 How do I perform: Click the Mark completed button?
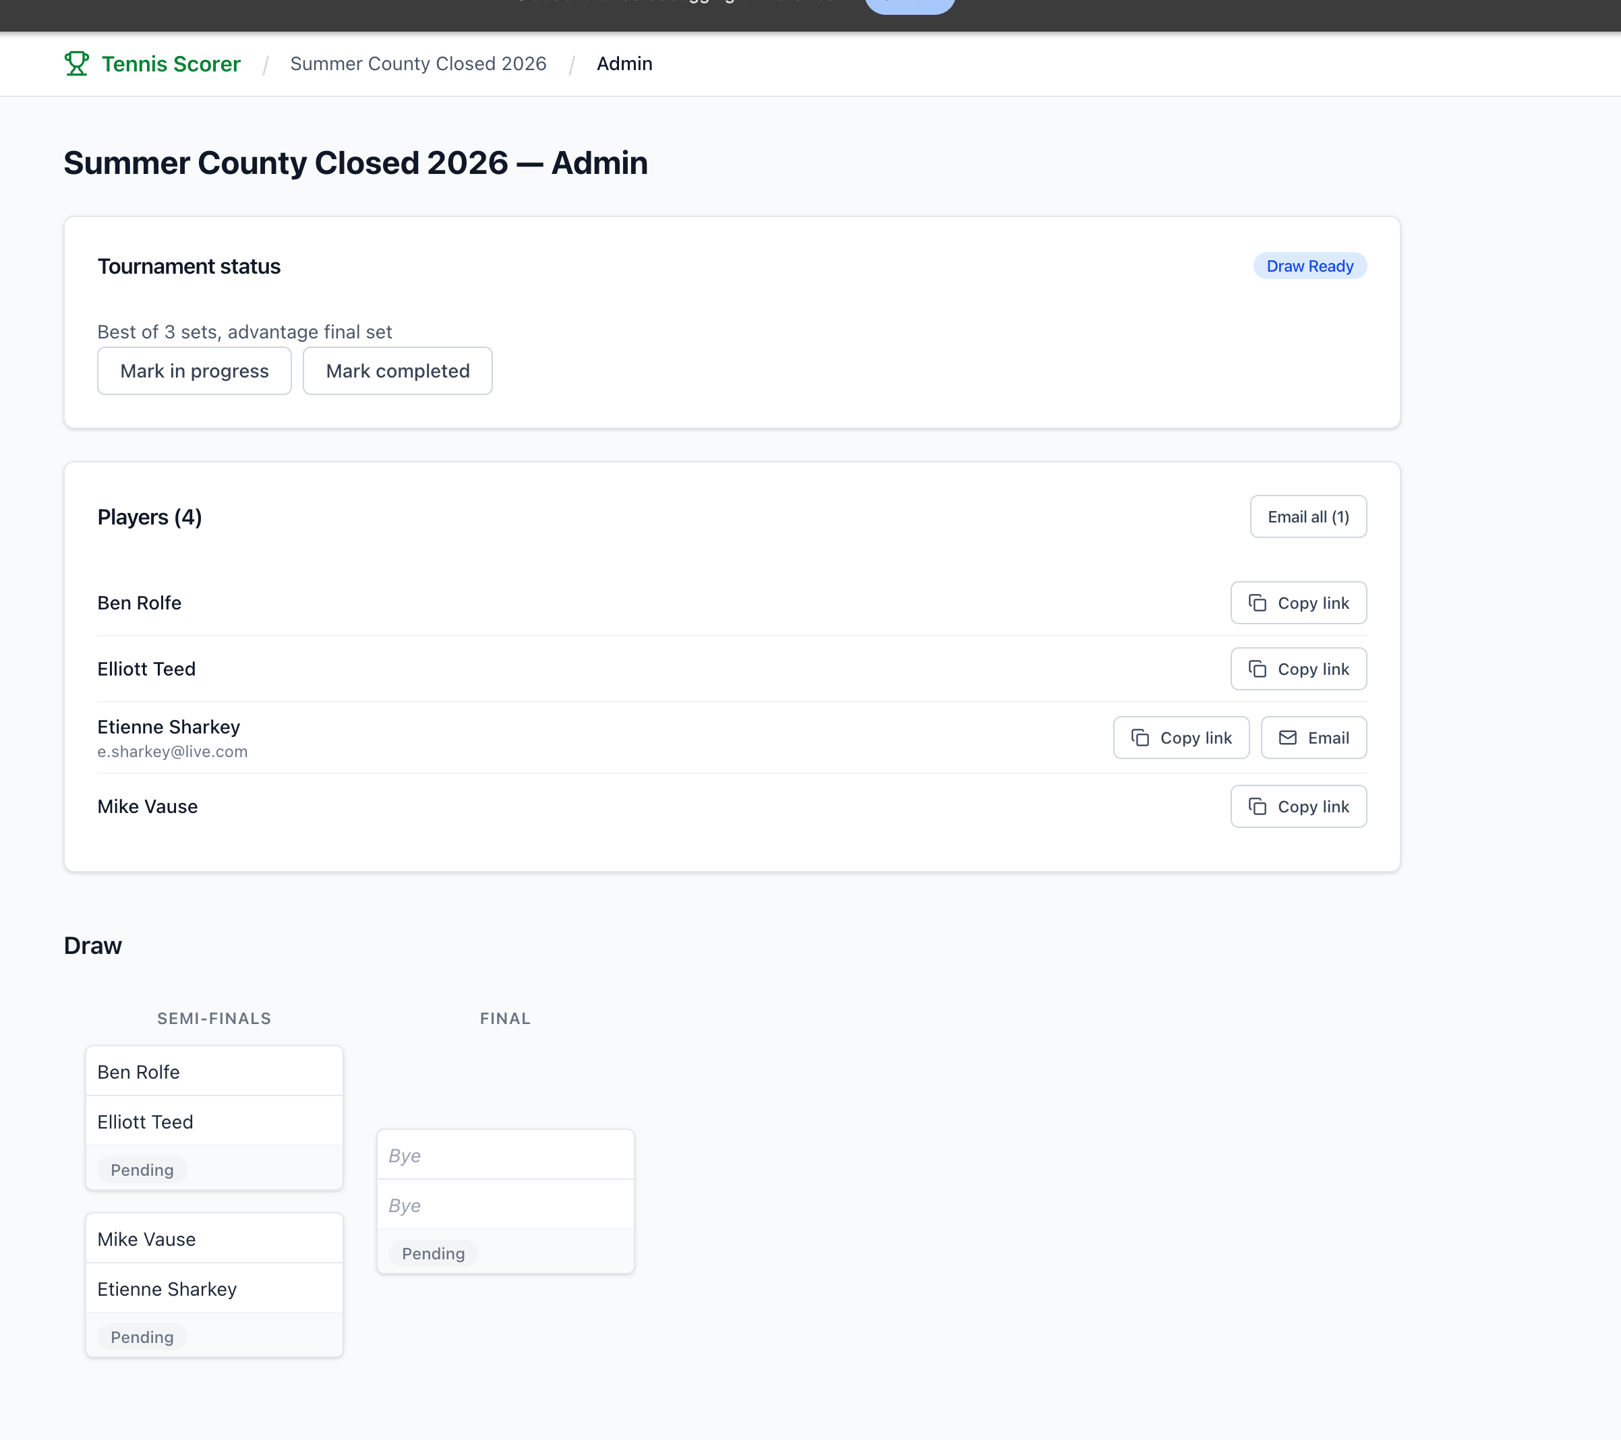point(397,370)
